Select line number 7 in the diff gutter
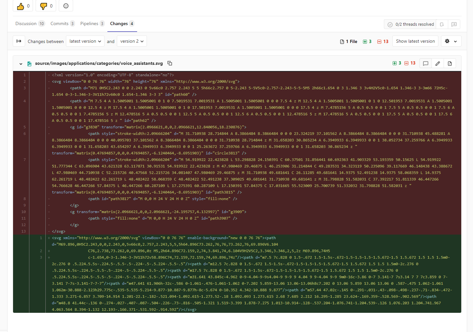Viewport: 473px width, 332px height. [x=24, y=160]
